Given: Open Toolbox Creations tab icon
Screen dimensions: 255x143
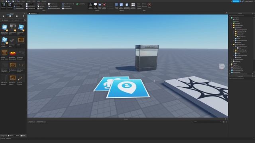Looking at the screenshot, I should pyautogui.click(x=24, y=16).
